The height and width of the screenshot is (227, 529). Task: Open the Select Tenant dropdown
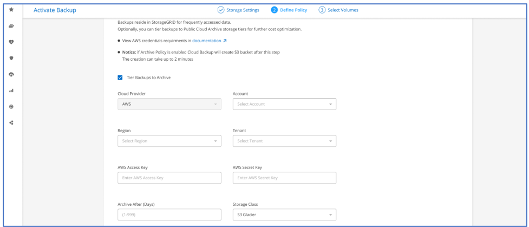284,141
